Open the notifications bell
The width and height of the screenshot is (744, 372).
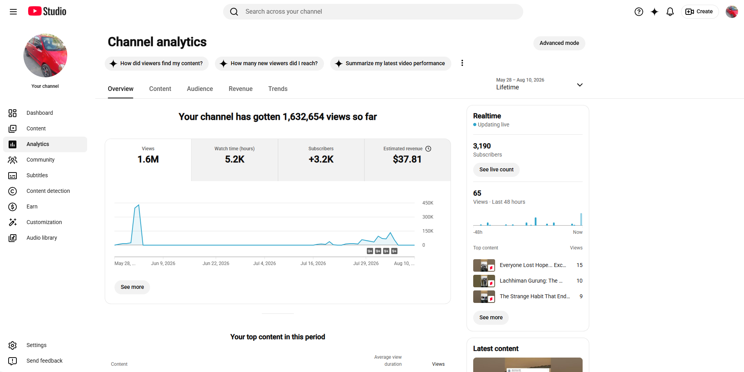point(670,12)
